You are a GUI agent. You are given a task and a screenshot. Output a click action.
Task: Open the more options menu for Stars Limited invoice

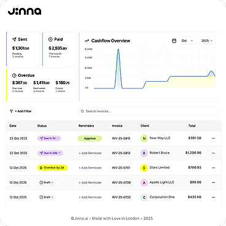point(213,168)
